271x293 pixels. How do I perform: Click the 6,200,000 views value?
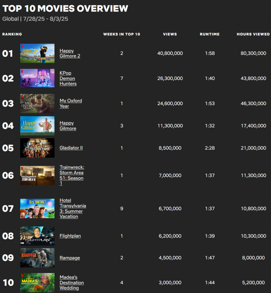pos(170,236)
